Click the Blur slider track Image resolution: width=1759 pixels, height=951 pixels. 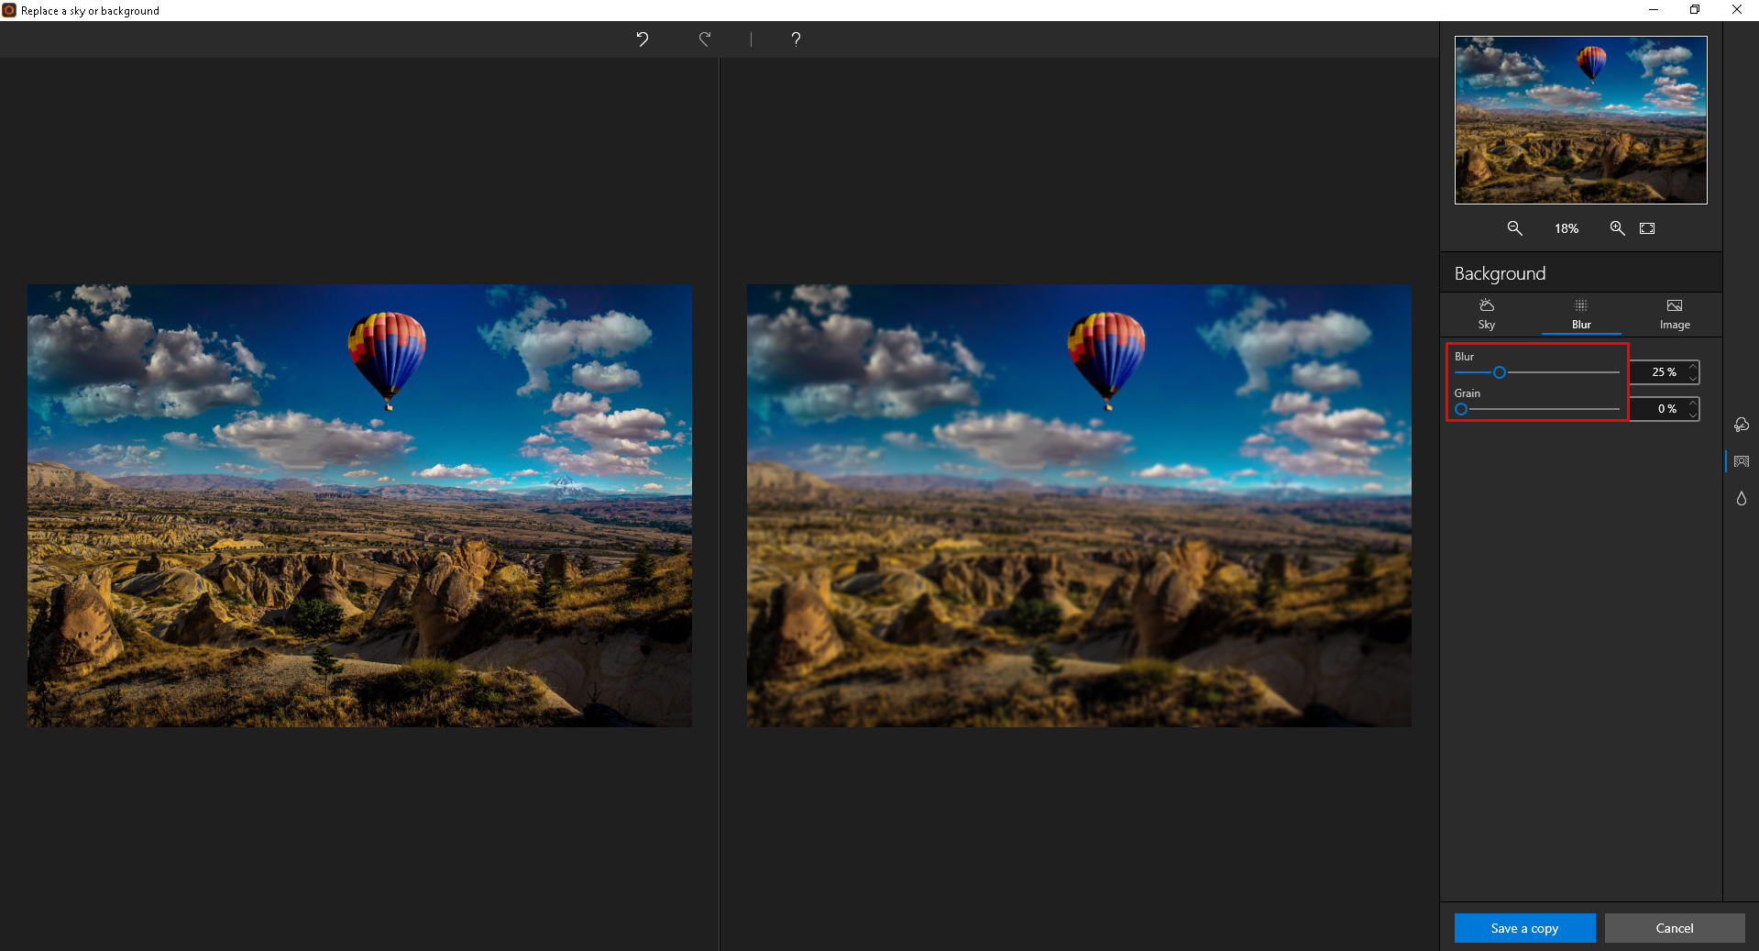(x=1536, y=372)
